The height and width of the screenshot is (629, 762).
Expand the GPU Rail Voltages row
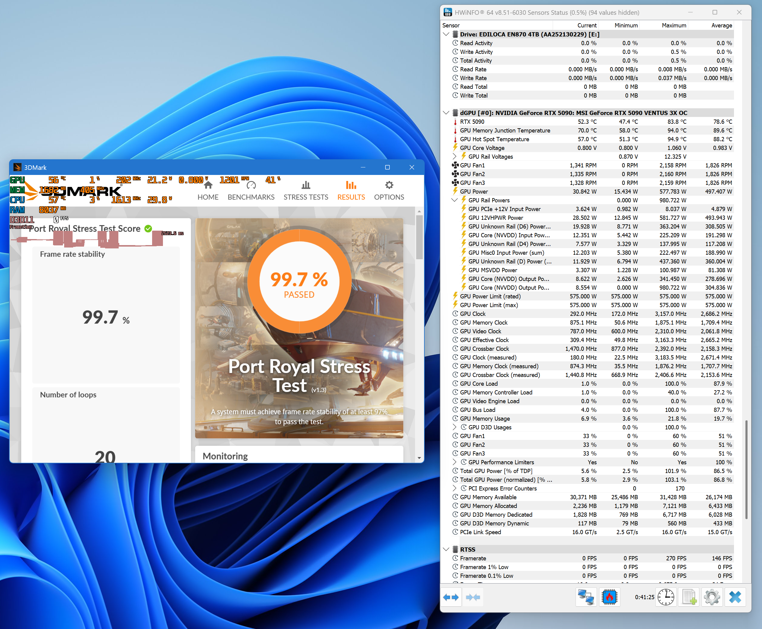coord(455,157)
